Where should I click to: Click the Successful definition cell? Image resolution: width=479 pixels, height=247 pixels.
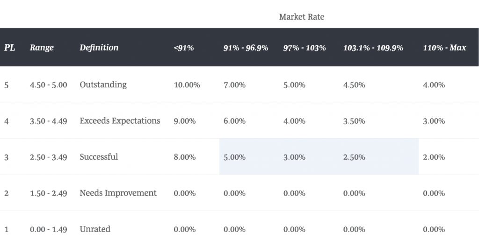[99, 157]
